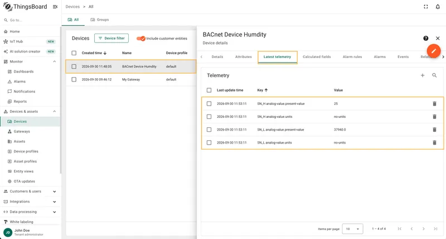Click ThingsBoard logo
The image size is (446, 239).
(25, 7)
